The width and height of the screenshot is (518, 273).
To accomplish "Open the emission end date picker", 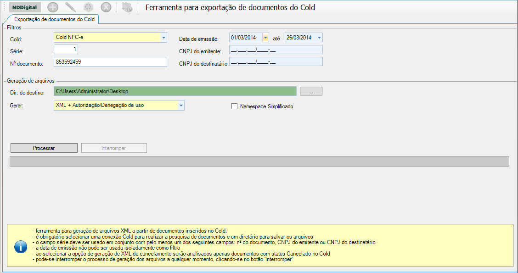I will (x=319, y=38).
